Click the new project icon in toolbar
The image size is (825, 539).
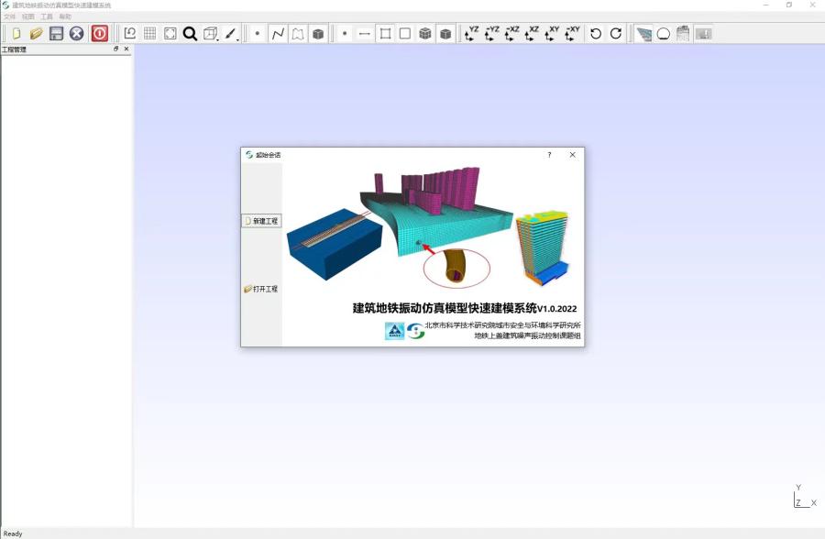pyautogui.click(x=16, y=34)
